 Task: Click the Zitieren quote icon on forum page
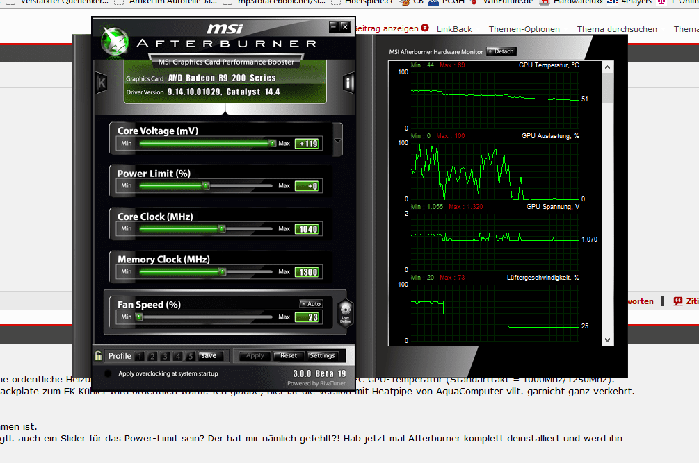click(x=678, y=301)
